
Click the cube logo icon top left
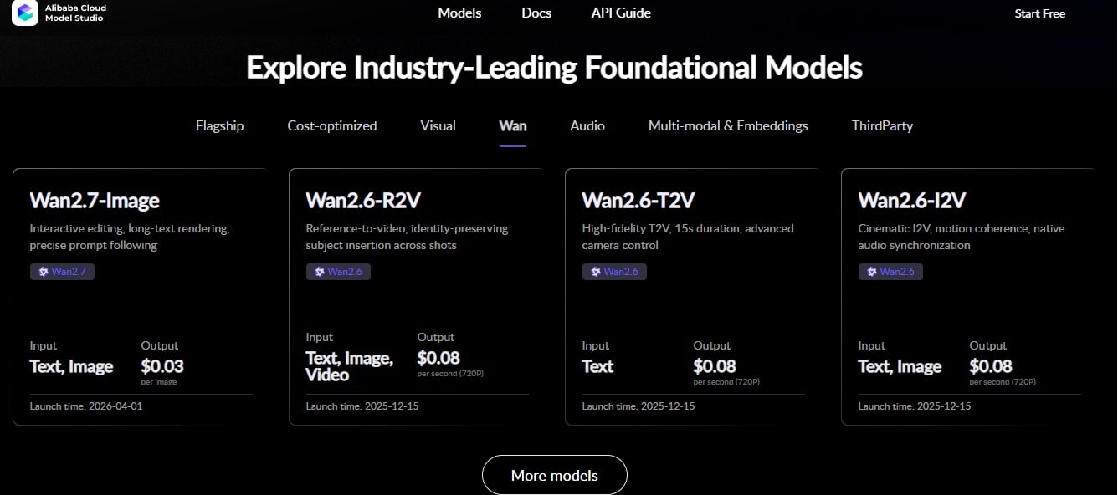(24, 13)
